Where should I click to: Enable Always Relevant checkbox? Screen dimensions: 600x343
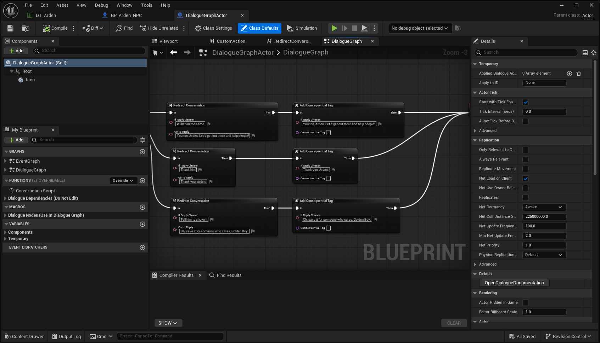pos(526,159)
